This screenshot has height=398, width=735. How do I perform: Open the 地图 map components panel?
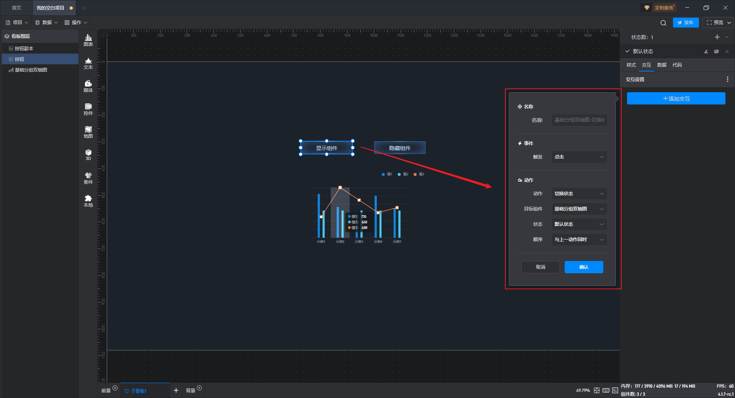[88, 132]
